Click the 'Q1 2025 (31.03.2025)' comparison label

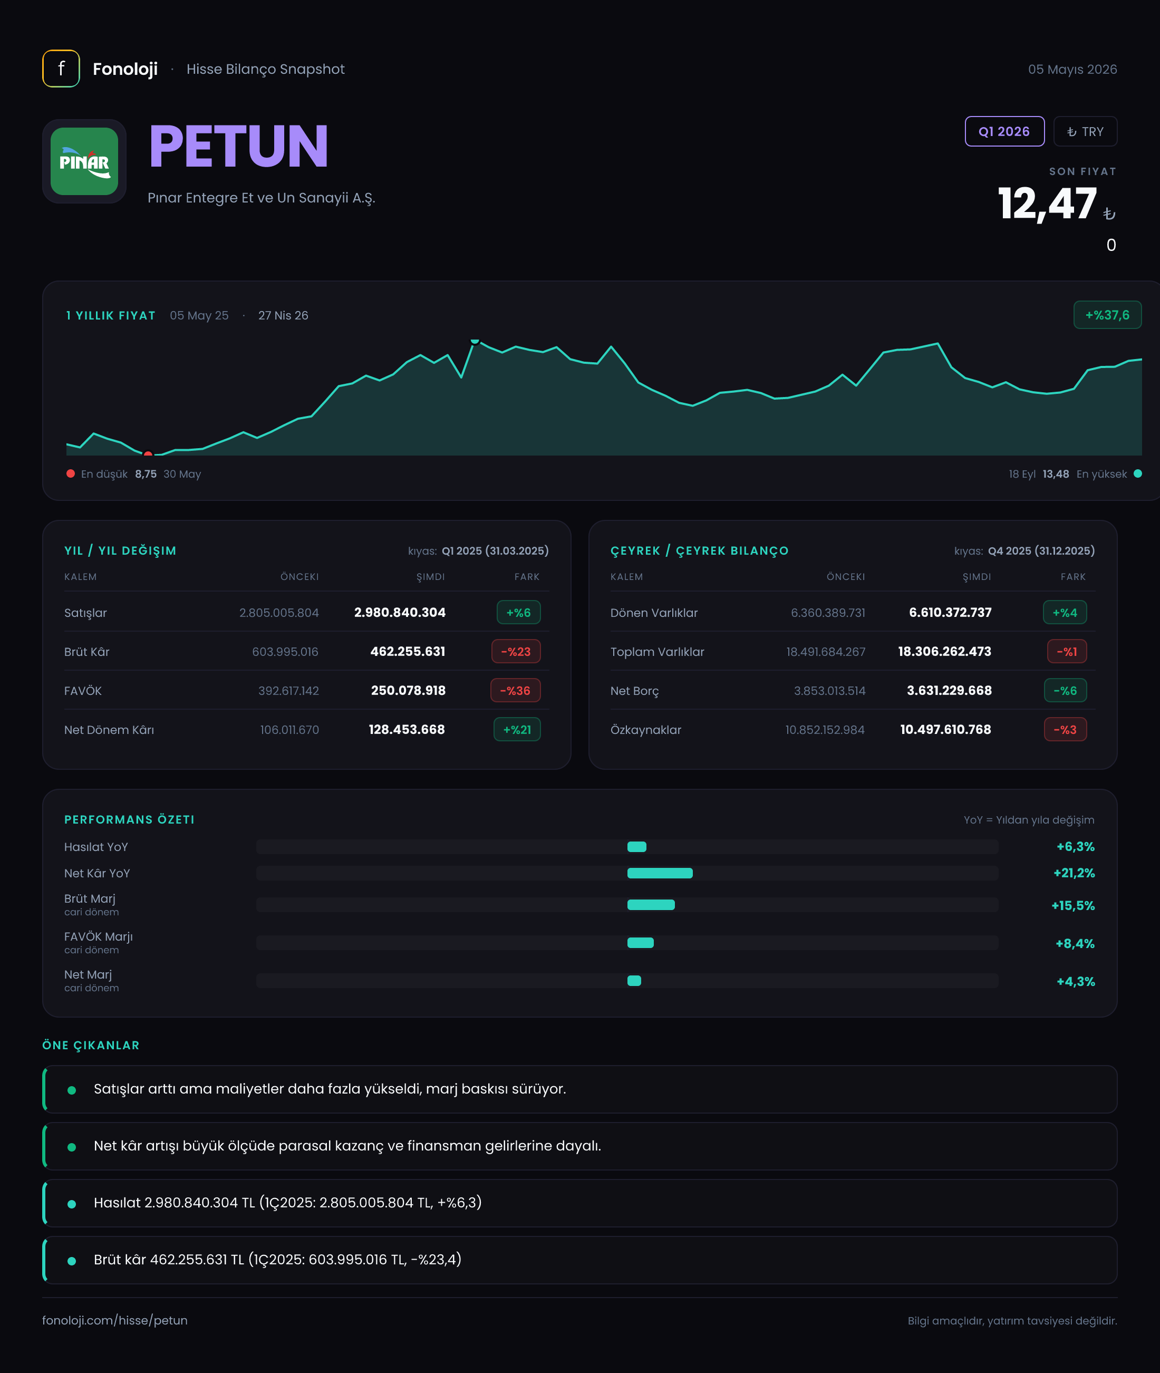click(x=495, y=550)
